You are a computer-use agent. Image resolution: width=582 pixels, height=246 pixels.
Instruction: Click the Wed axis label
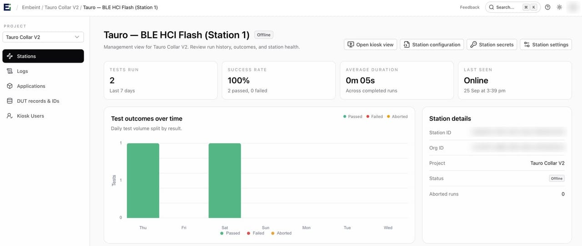[x=388, y=228]
